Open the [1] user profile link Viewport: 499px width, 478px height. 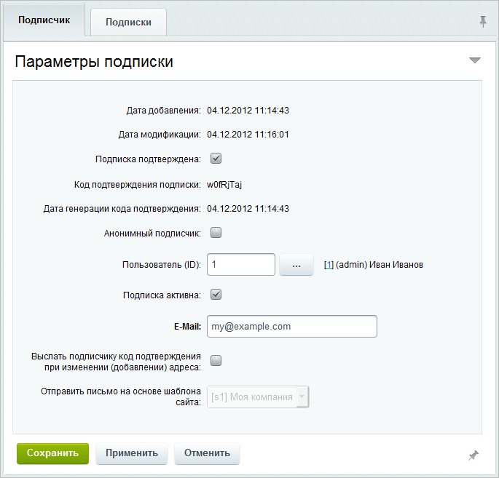tap(329, 265)
